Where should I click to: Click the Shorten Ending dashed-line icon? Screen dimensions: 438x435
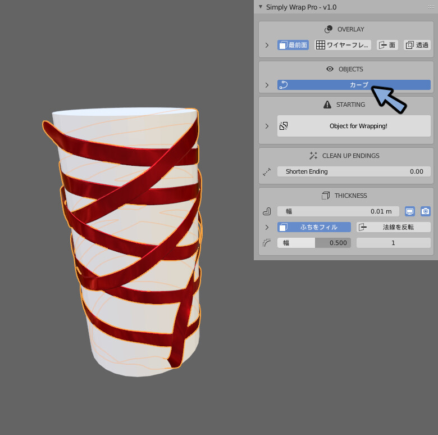pyautogui.click(x=267, y=171)
